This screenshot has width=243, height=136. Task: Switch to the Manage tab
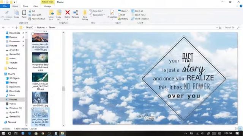47,6
